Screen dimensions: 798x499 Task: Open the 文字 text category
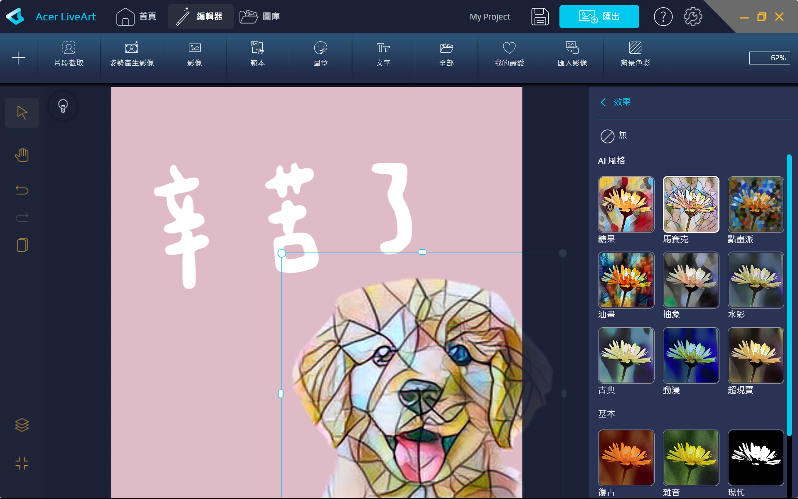tap(383, 54)
